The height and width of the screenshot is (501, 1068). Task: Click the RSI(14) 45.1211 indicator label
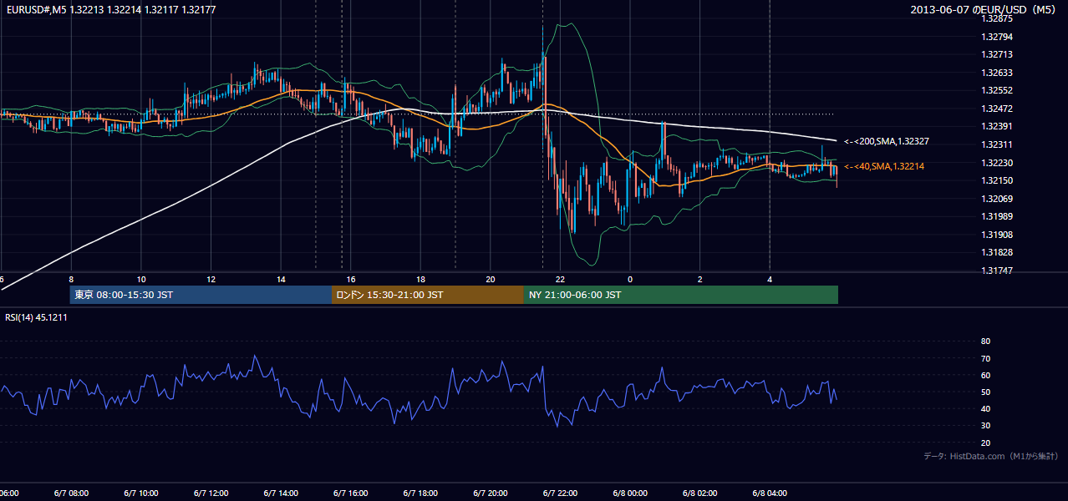click(x=36, y=317)
